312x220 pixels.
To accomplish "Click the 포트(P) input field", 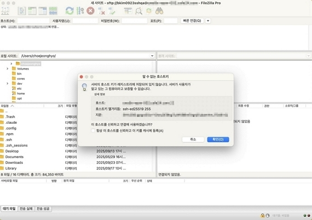I will point(171,21).
